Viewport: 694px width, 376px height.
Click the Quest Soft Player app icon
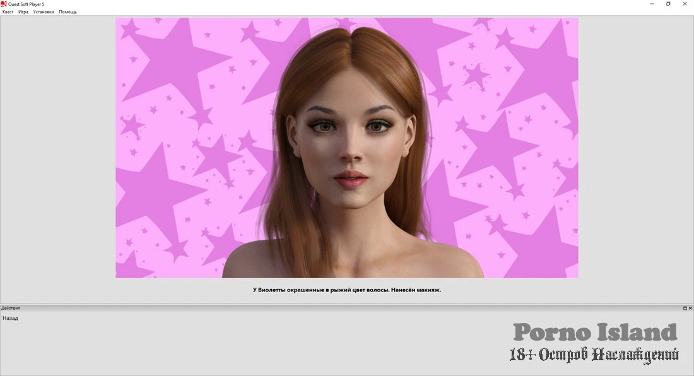tap(4, 4)
